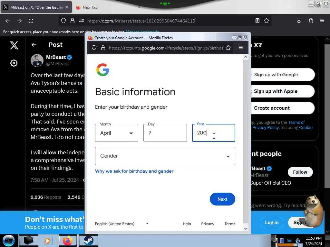Open the Extensions puzzle icon
The width and height of the screenshot is (330, 247).
(311, 21)
